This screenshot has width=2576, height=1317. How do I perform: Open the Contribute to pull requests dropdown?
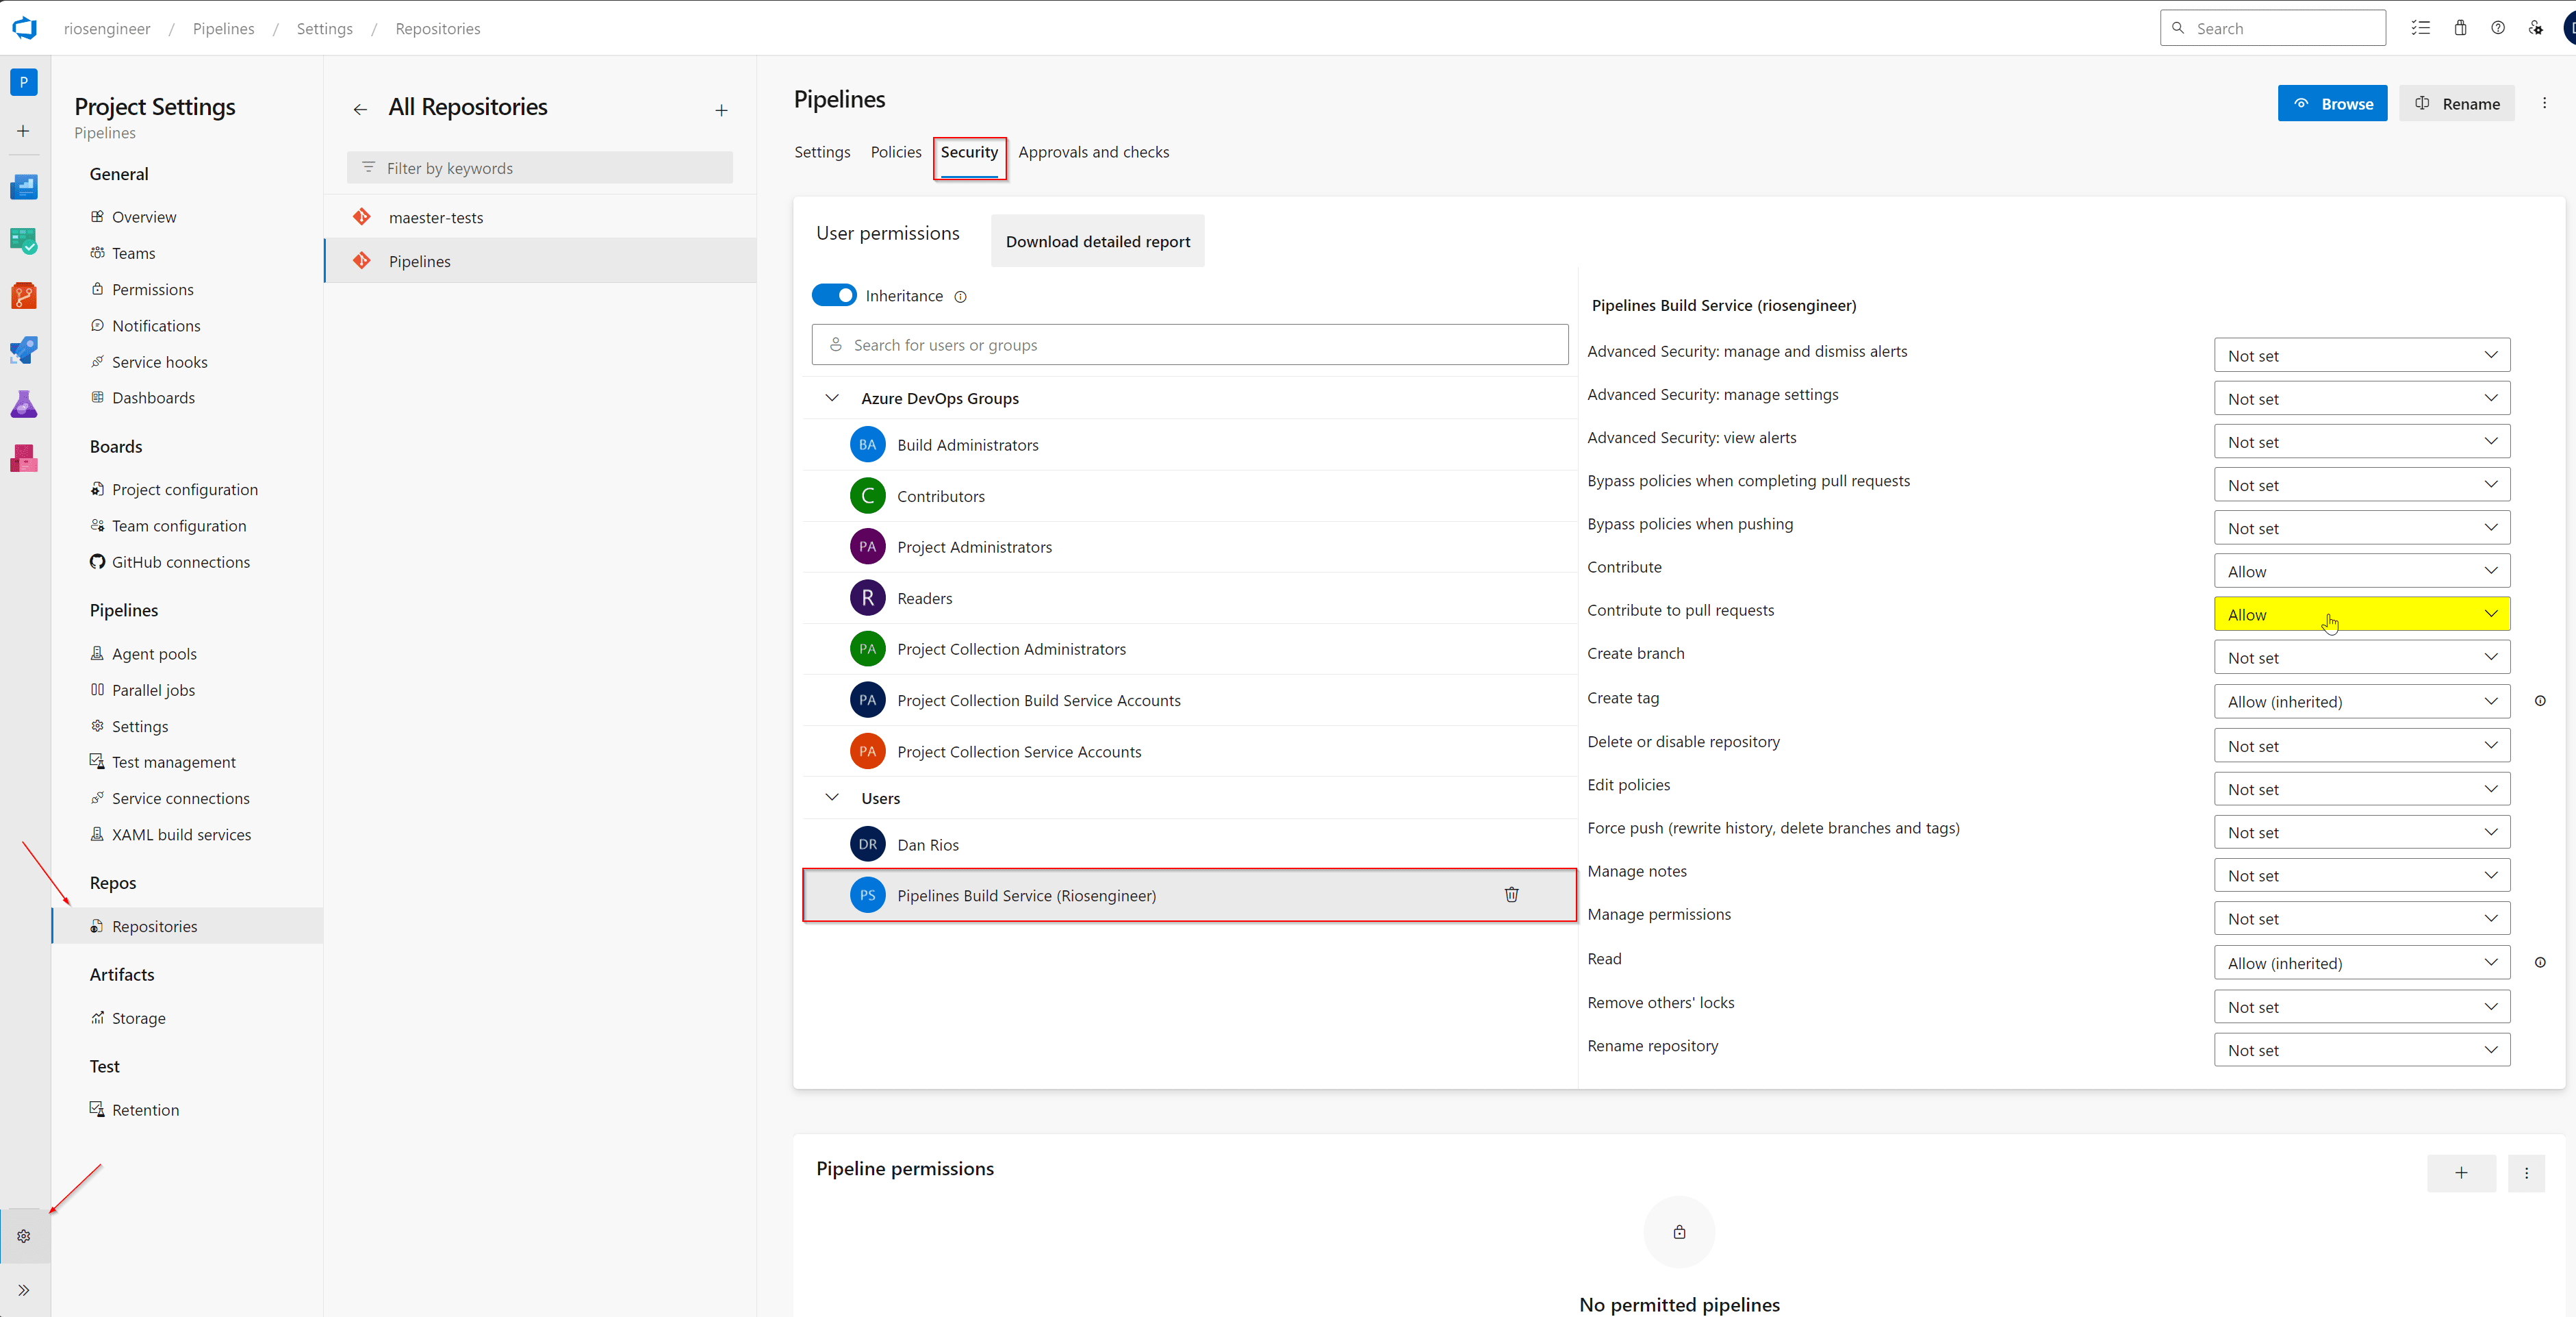click(x=2361, y=614)
